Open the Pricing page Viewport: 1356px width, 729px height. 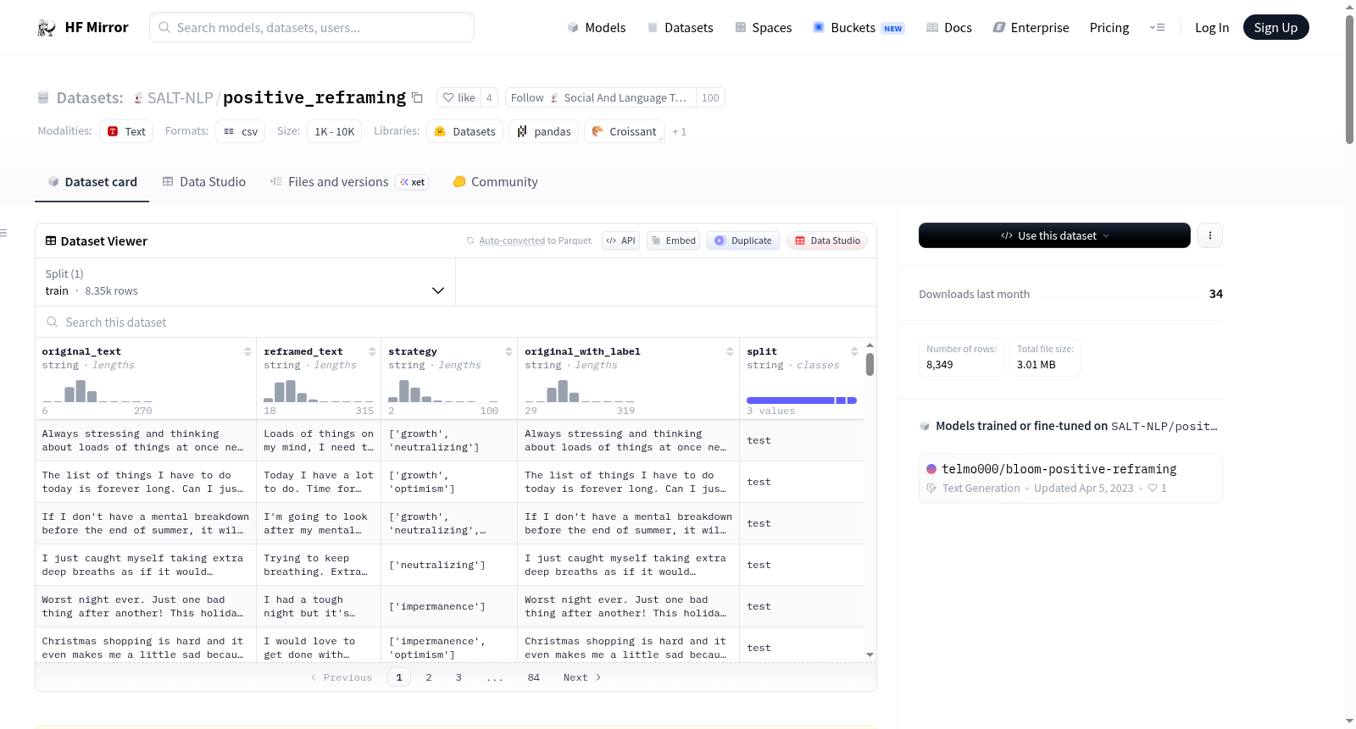tap(1109, 28)
